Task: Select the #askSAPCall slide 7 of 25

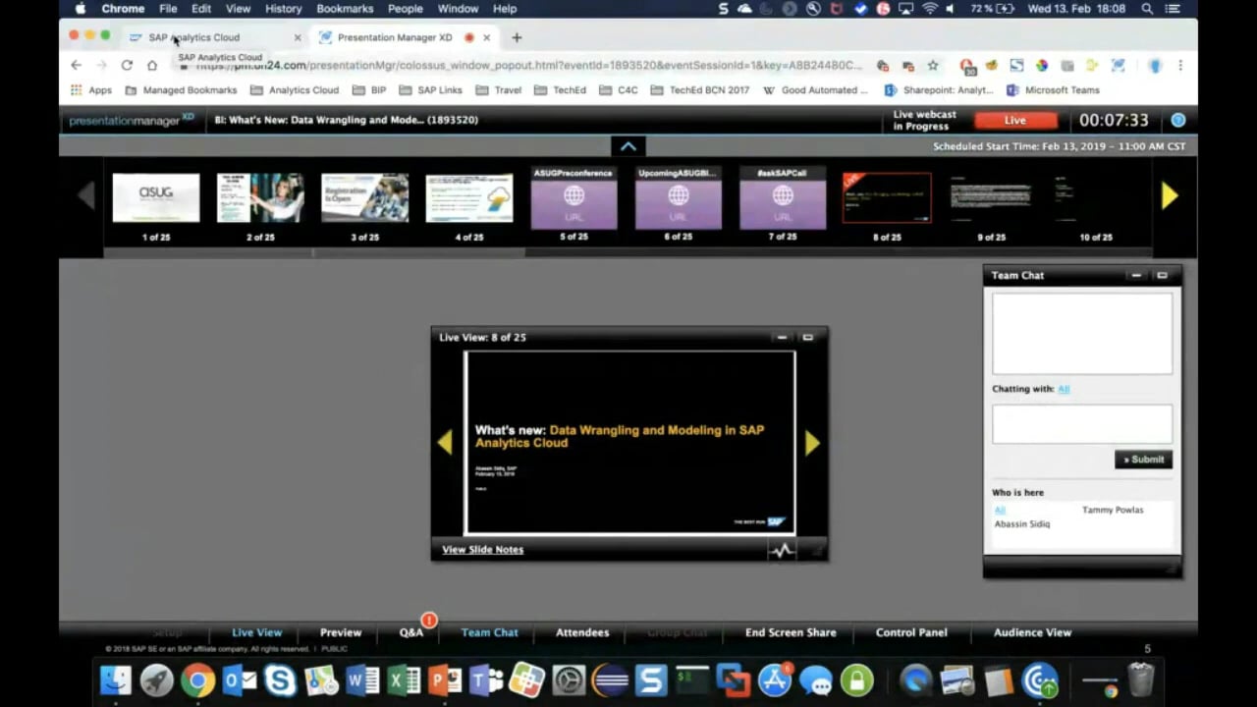Action: coord(783,198)
